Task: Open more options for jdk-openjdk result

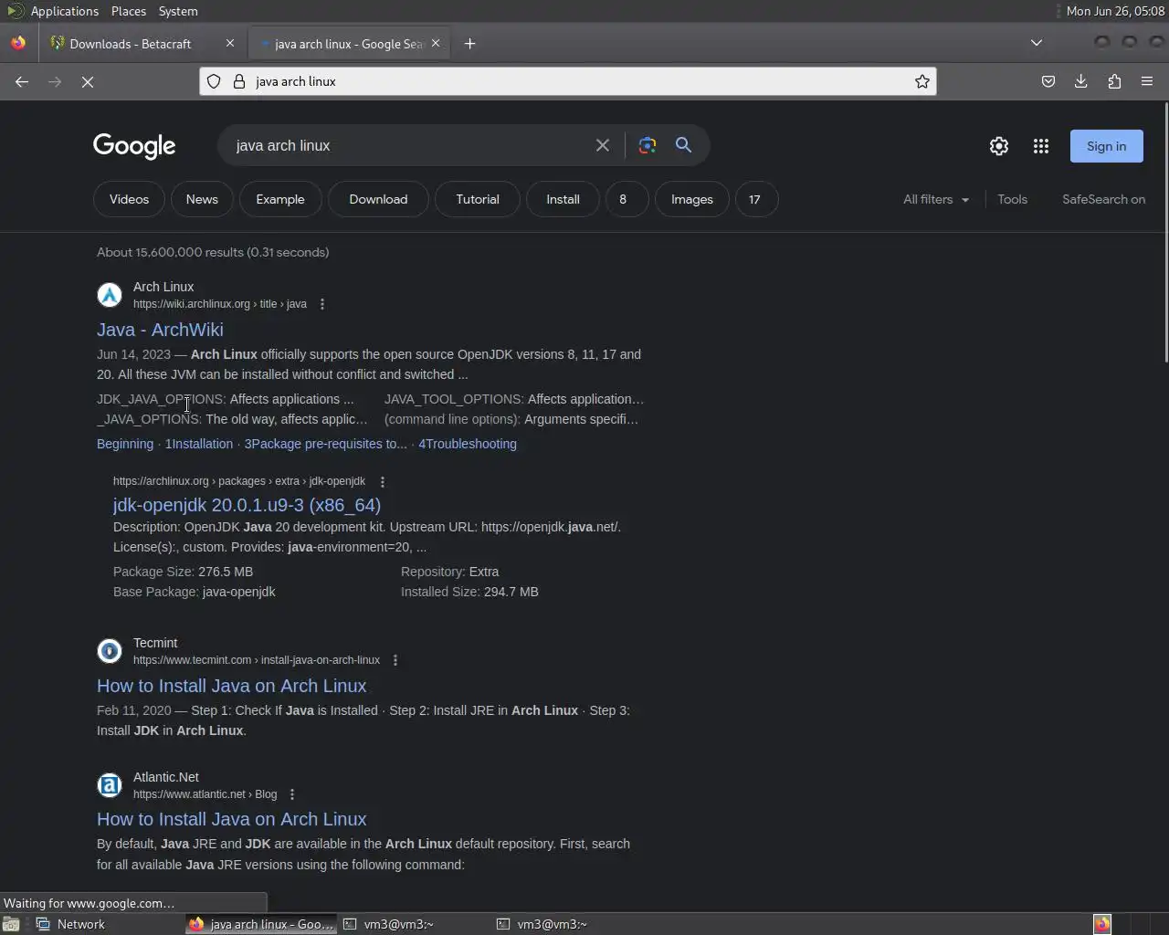Action: coord(383,481)
